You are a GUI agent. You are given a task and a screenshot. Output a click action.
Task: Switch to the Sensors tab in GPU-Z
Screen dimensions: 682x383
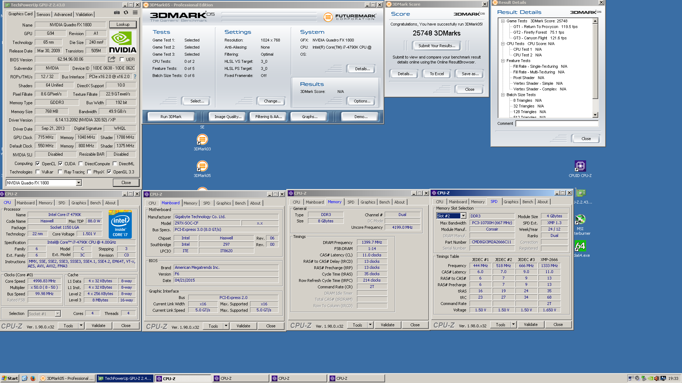(x=43, y=15)
